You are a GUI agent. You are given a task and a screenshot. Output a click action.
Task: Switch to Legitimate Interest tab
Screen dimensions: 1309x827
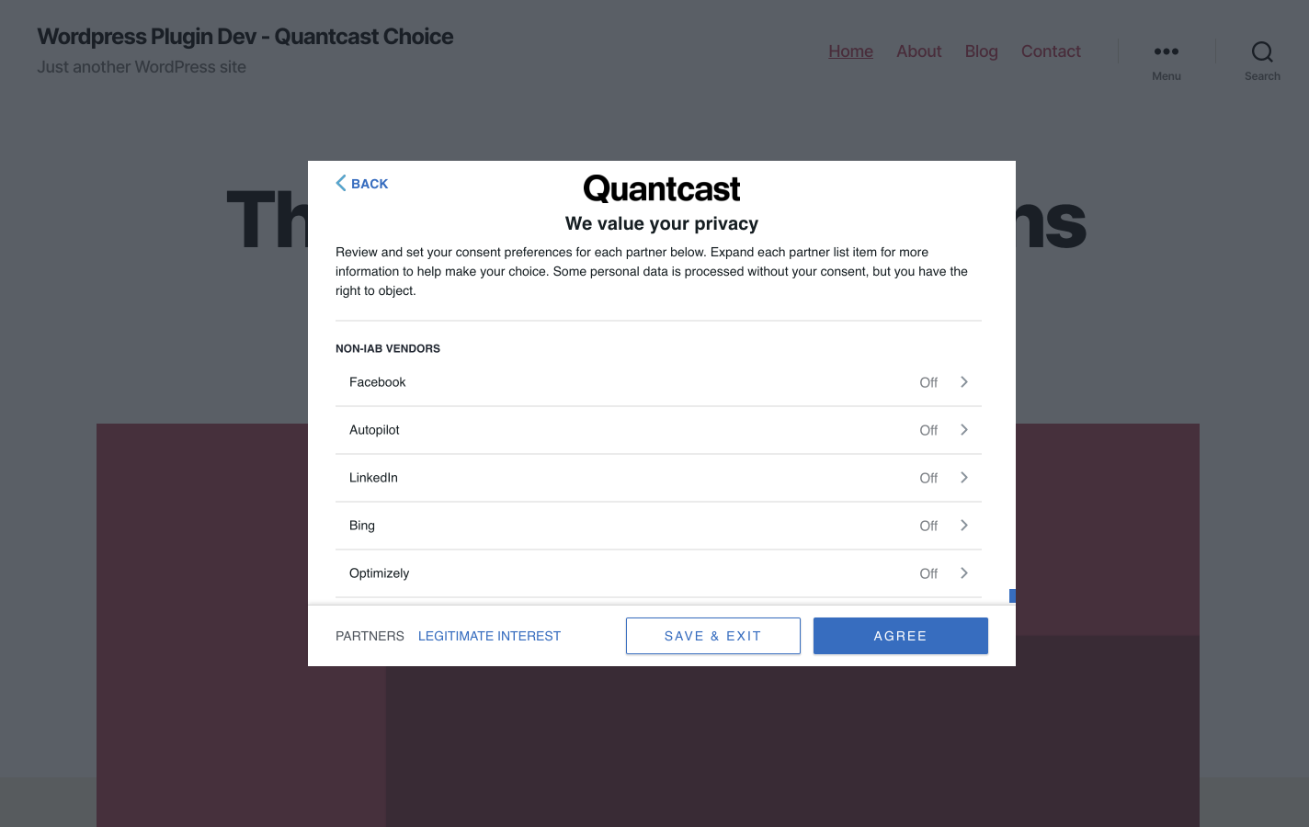click(489, 636)
